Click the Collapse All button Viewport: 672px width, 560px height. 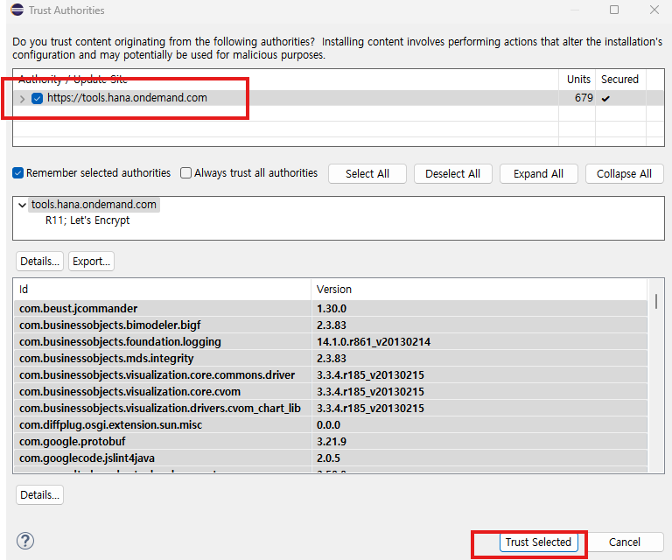pyautogui.click(x=624, y=173)
